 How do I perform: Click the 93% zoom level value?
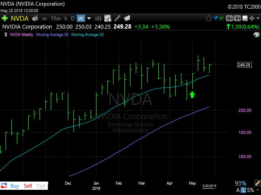point(241,183)
